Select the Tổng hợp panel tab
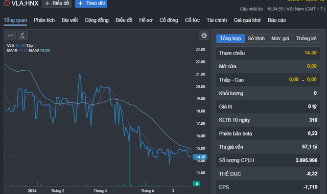327x194 pixels. tap(230, 39)
